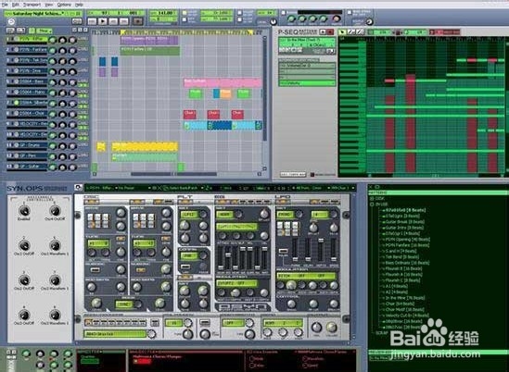Open the Transport menu
The height and width of the screenshot is (372, 509).
point(32,5)
